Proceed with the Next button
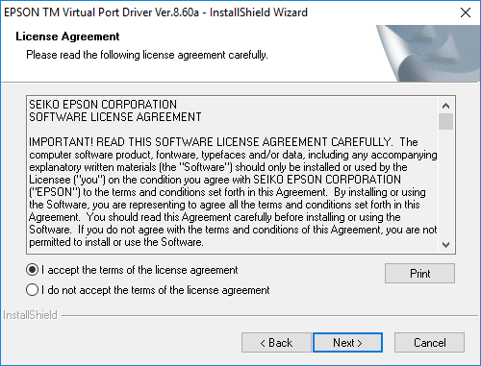Viewport: 481px width, 366px height. click(347, 343)
